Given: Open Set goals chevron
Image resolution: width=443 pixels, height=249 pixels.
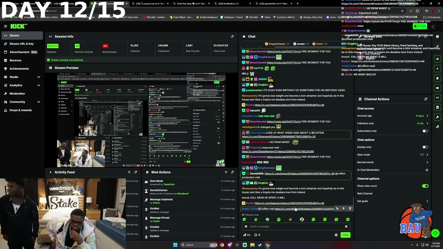Looking at the screenshot, I should (x=427, y=201).
